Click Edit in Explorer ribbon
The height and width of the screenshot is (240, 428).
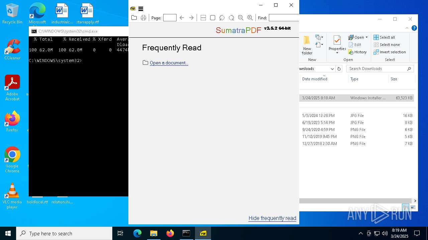pyautogui.click(x=355, y=45)
